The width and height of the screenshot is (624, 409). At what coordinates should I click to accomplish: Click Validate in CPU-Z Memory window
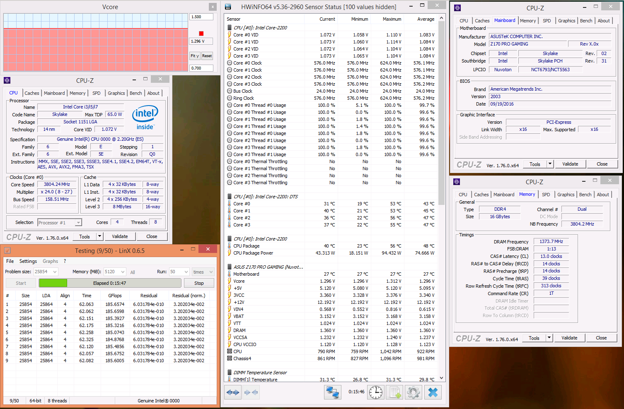click(x=569, y=338)
